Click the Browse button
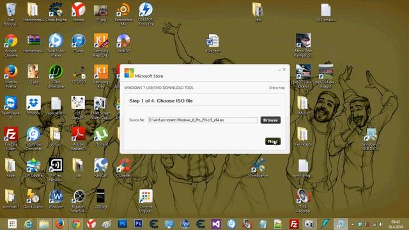Viewport: 409px width, 230px height. point(270,120)
